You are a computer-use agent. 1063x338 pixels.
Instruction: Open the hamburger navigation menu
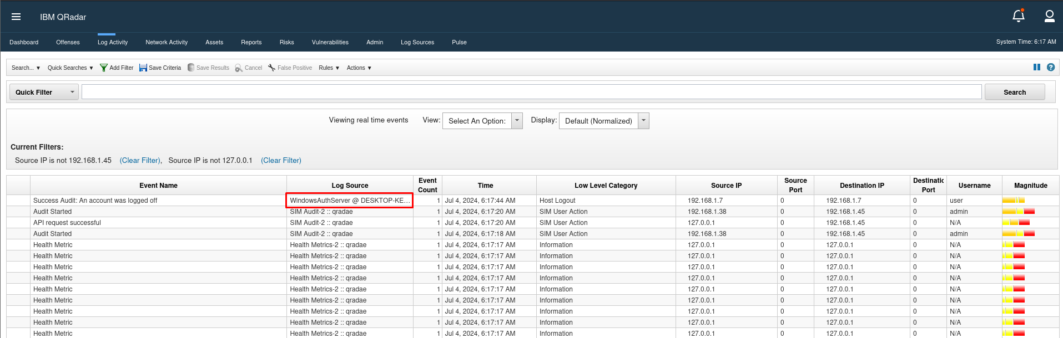pyautogui.click(x=16, y=17)
